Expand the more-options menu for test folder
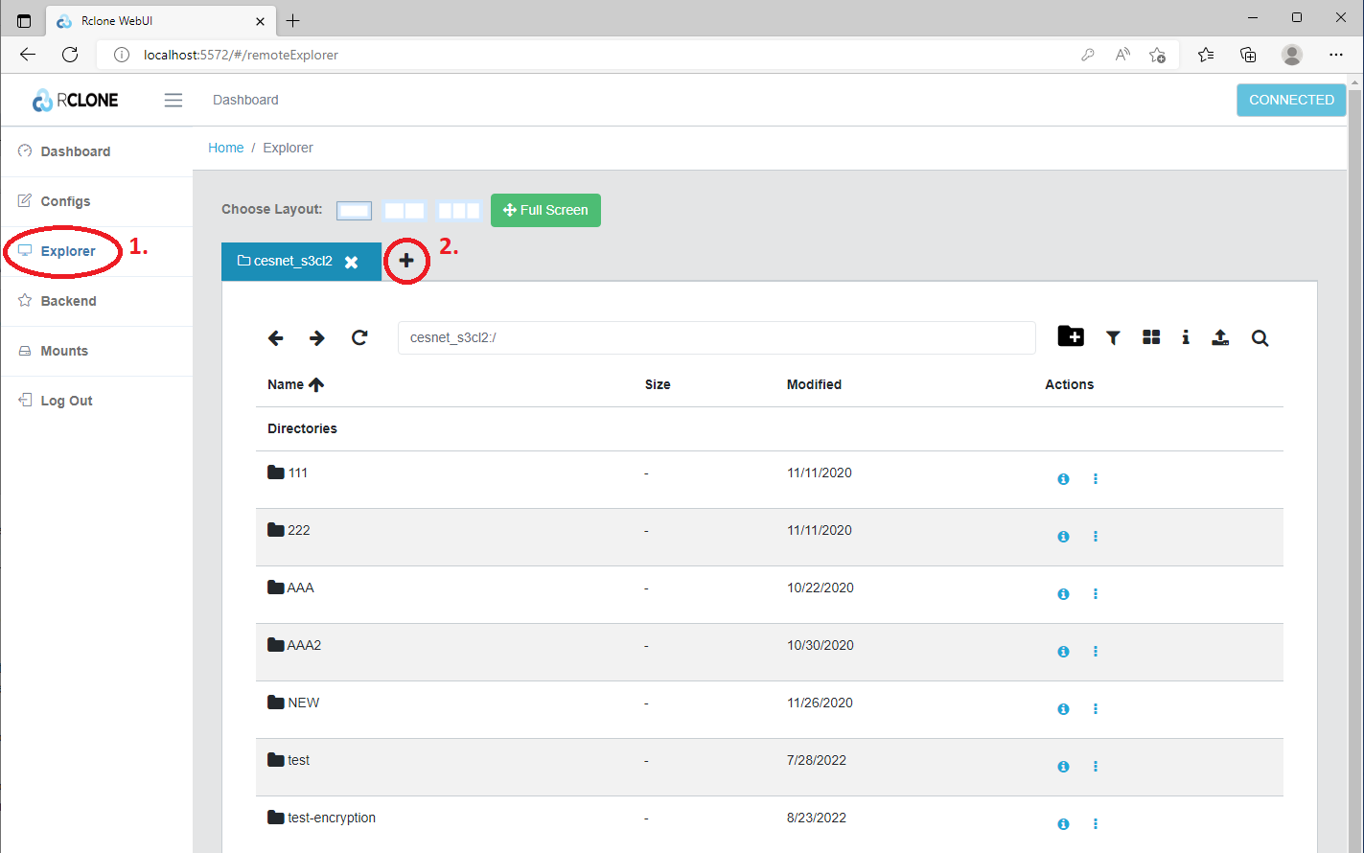 [1096, 767]
